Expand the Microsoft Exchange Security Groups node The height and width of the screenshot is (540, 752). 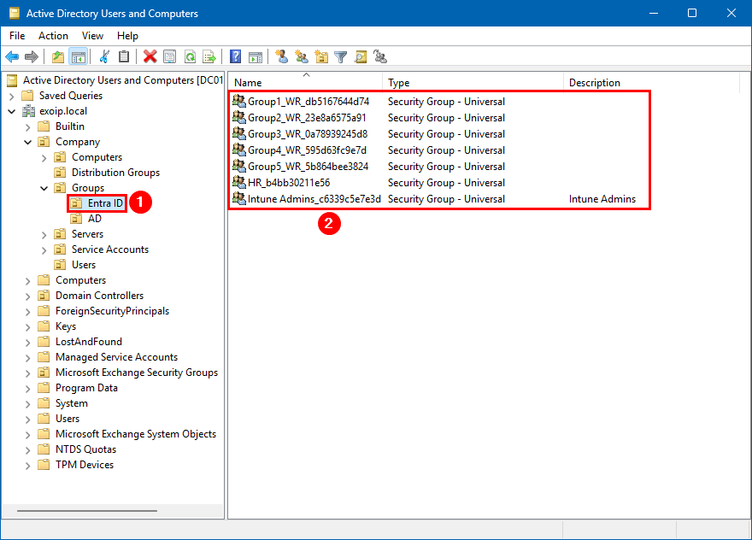(x=28, y=373)
